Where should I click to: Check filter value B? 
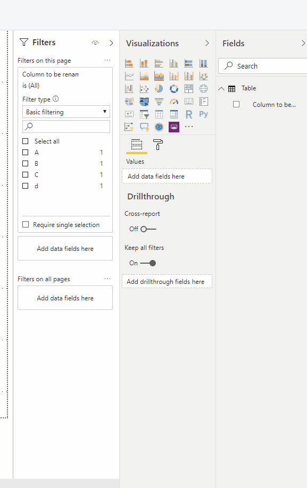pos(26,163)
